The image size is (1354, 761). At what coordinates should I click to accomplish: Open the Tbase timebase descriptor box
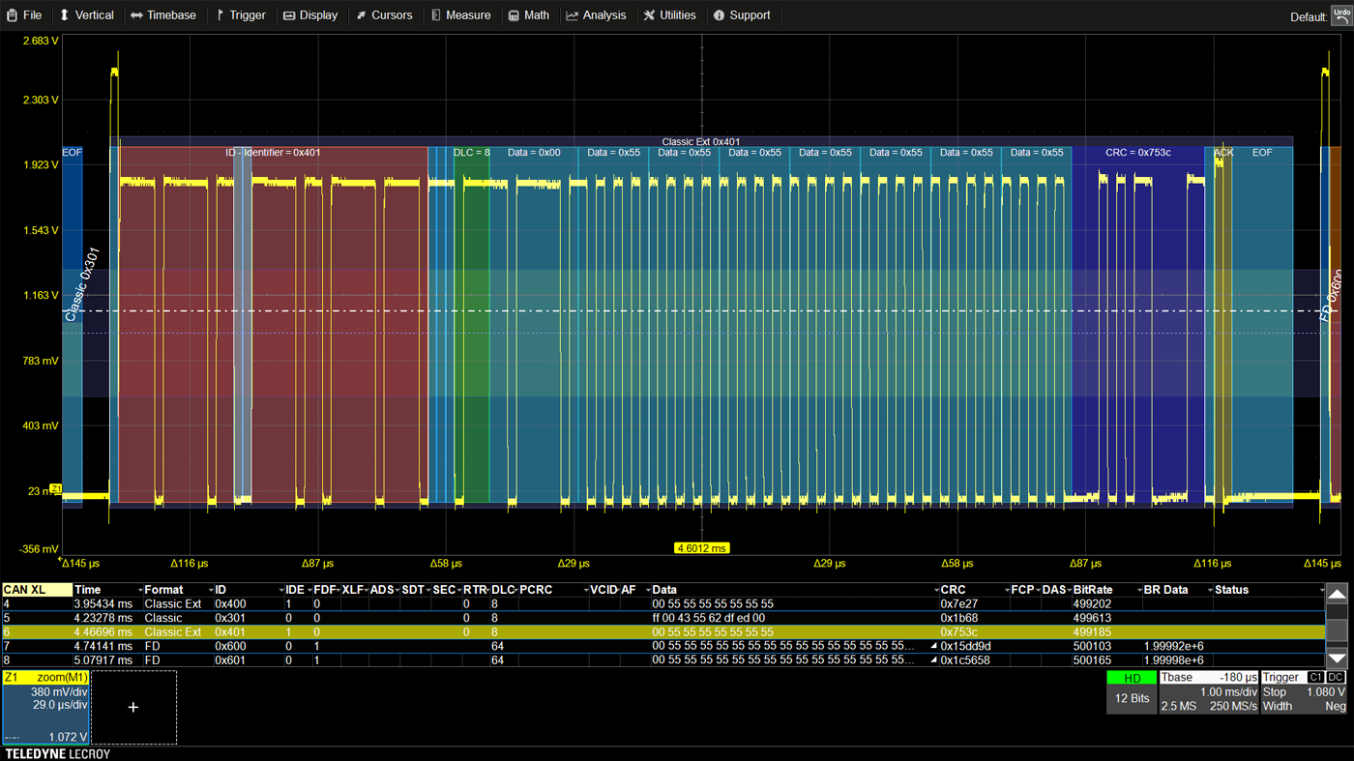tap(1207, 691)
